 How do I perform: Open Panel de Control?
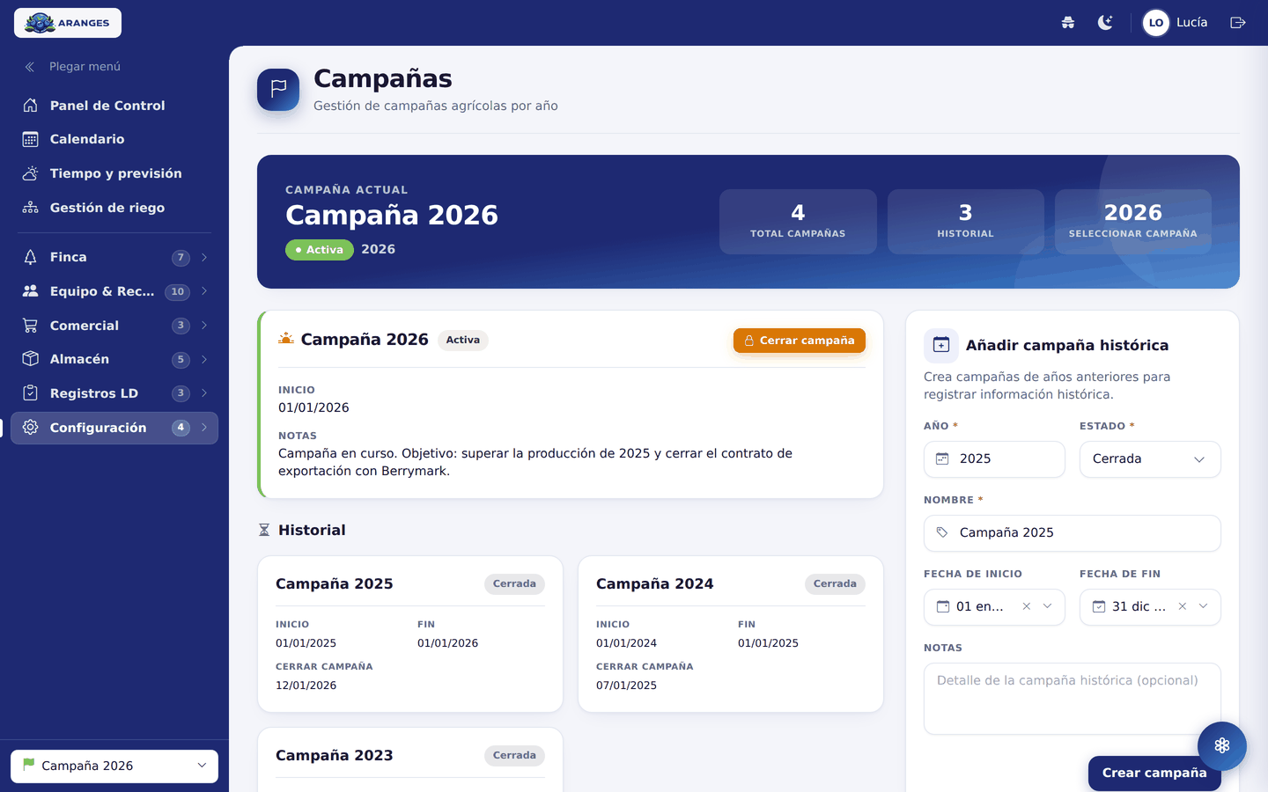(x=114, y=106)
